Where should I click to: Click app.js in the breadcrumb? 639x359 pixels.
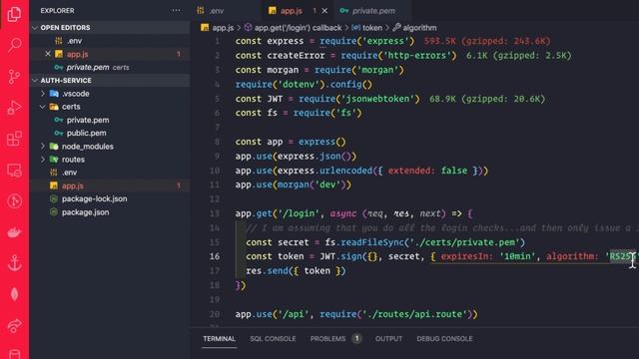point(223,28)
